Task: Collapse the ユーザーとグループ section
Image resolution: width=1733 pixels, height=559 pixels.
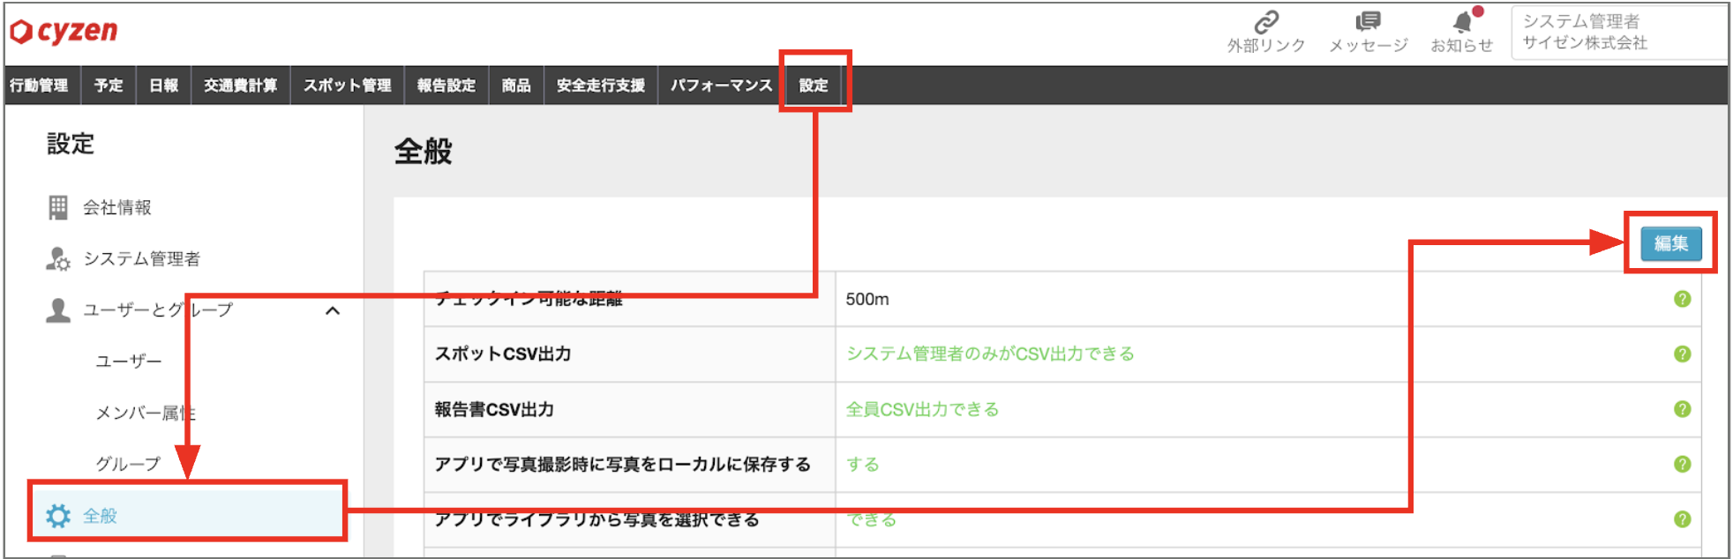Action: [333, 310]
